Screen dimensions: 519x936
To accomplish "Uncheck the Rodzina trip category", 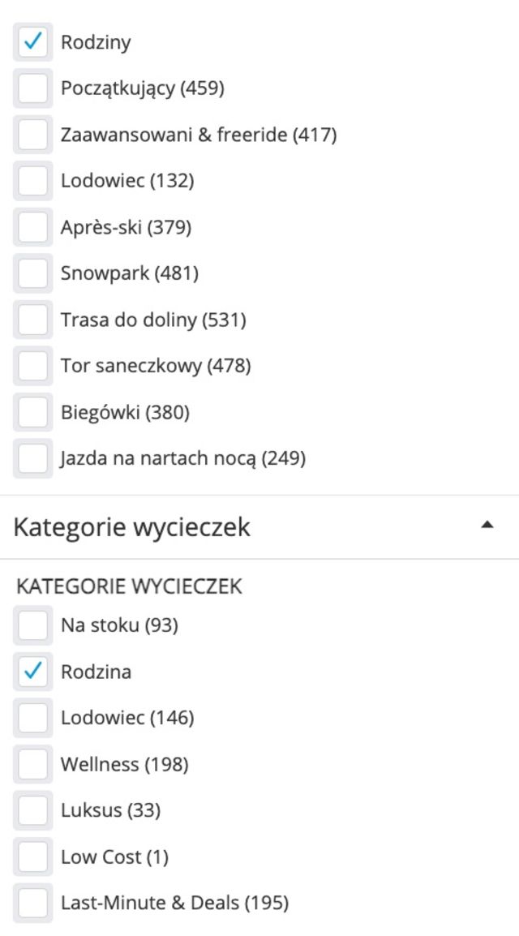I will pos(32,672).
